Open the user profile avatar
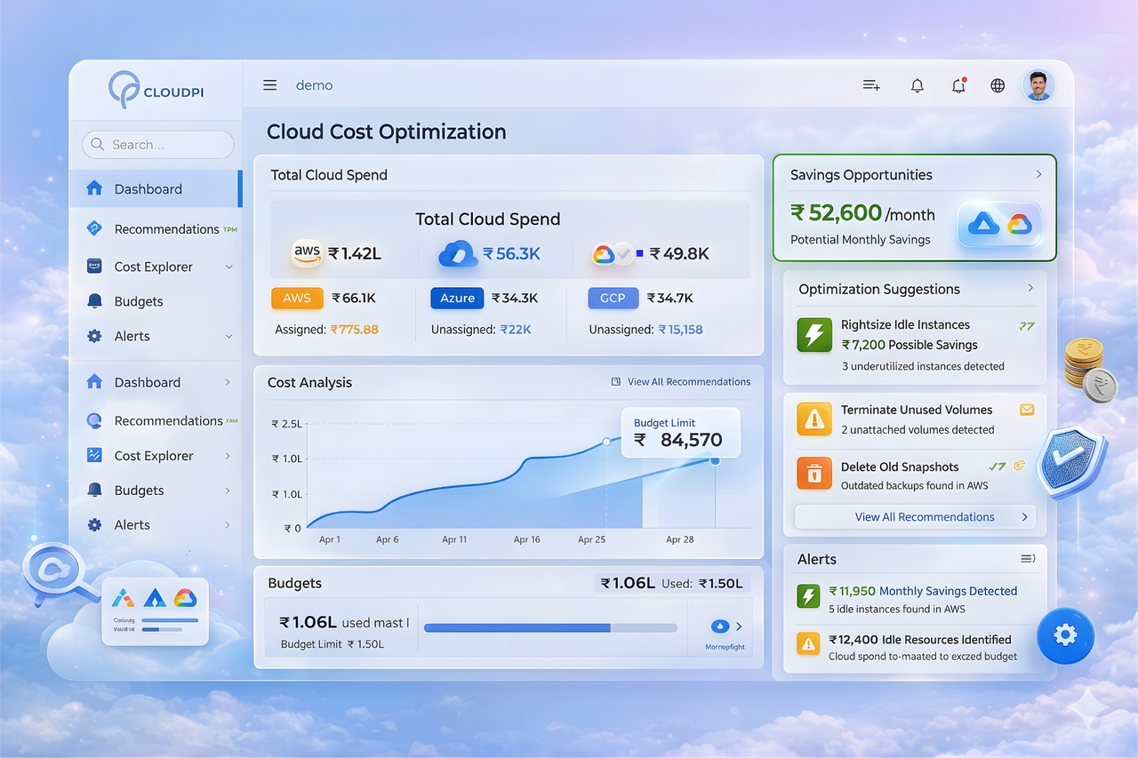The width and height of the screenshot is (1138, 758). pos(1038,85)
